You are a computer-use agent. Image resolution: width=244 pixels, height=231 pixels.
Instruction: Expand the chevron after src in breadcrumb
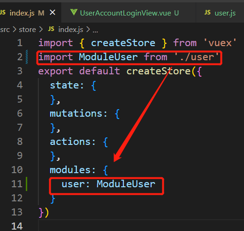pyautogui.click(x=15, y=30)
